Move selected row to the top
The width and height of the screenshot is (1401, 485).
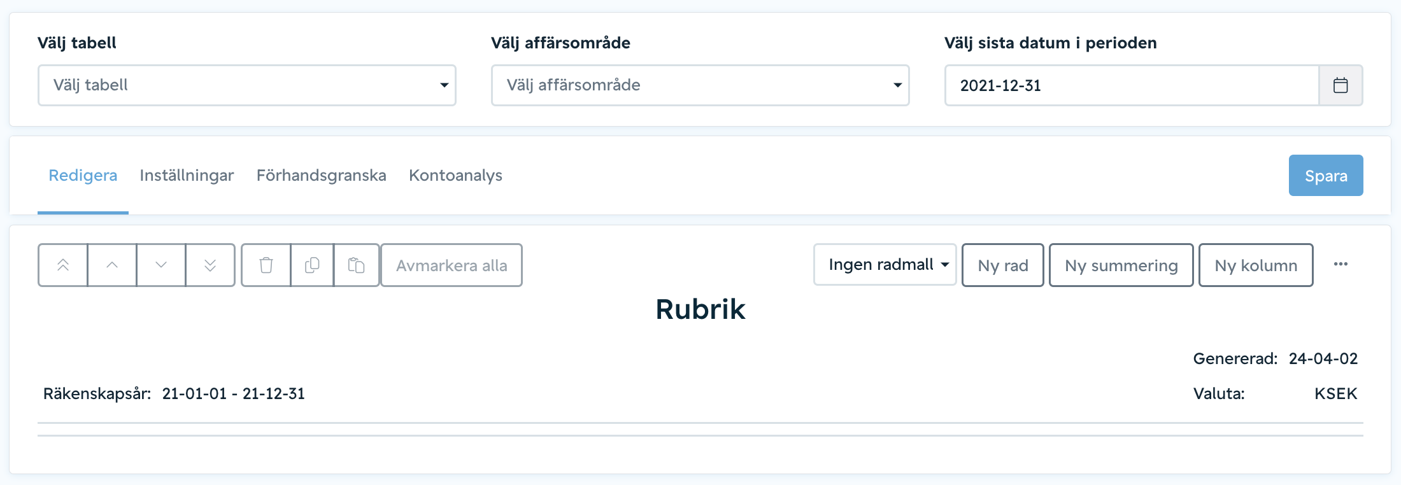(63, 265)
